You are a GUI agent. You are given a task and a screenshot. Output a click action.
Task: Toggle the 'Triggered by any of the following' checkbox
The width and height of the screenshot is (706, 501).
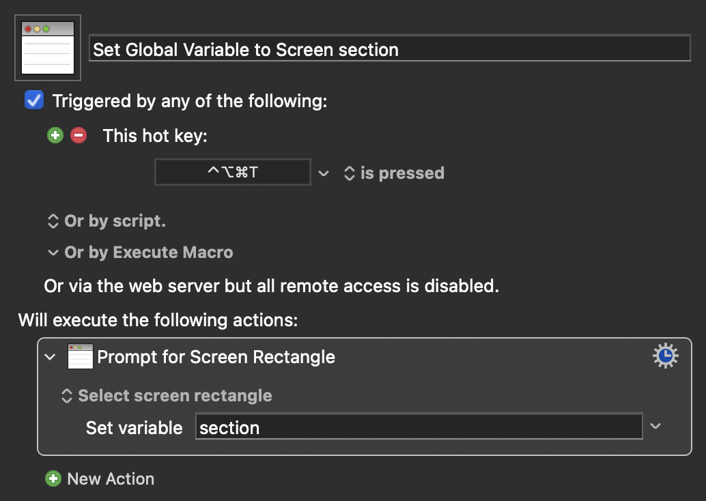point(34,101)
